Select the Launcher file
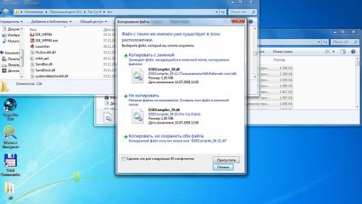Screen dimensions: 362x204 [x=42, y=46]
